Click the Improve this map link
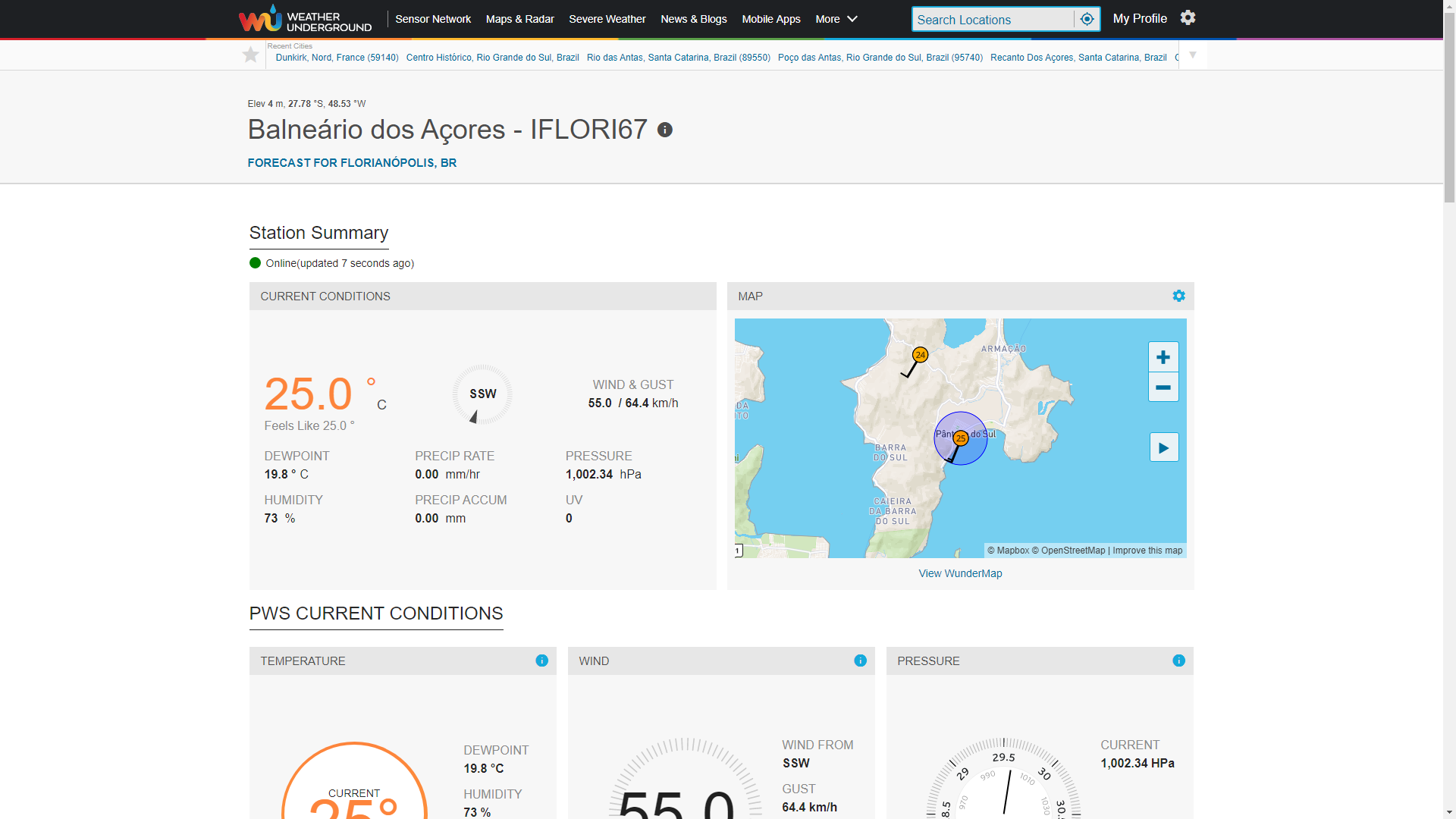Image resolution: width=1456 pixels, height=819 pixels. point(1147,551)
